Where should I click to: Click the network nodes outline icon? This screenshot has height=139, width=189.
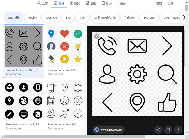pyautogui.click(x=65, y=113)
